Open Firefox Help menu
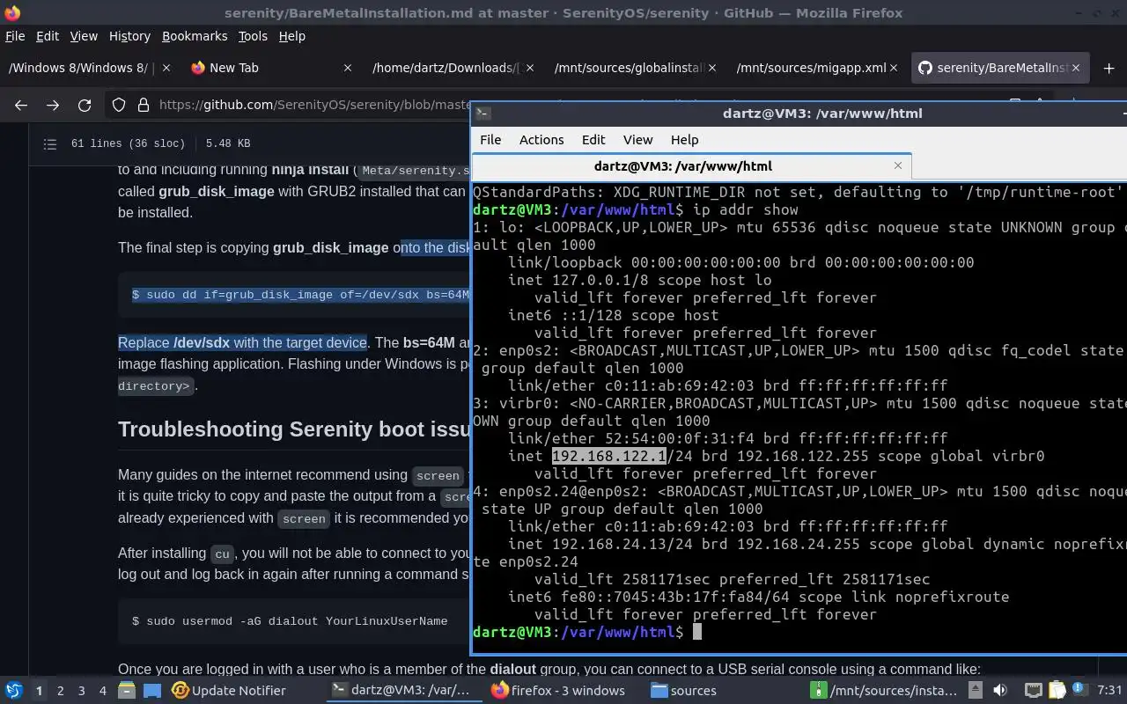 [291, 36]
